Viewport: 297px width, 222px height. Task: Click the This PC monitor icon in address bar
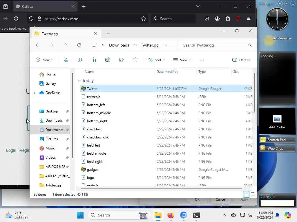[94, 45]
